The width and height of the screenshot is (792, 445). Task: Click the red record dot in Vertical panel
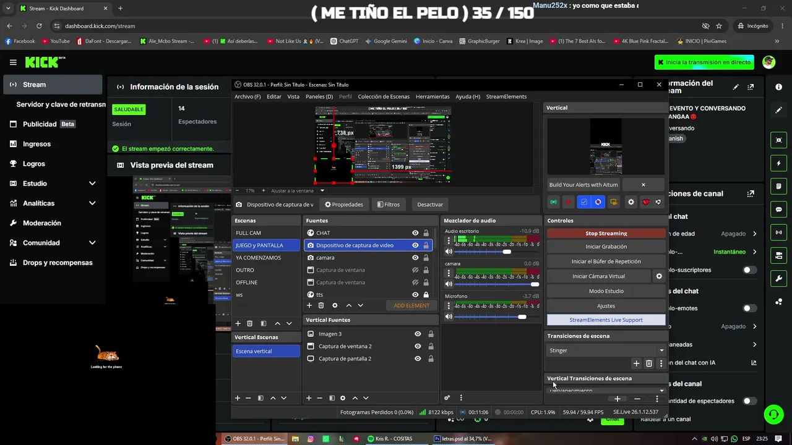568,202
